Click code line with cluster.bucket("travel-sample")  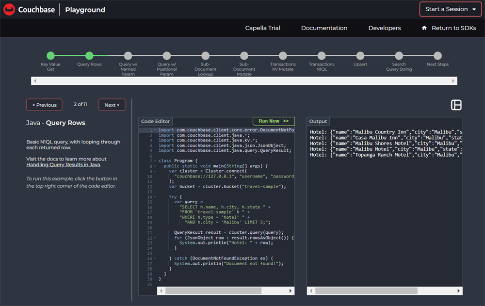tap(227, 187)
